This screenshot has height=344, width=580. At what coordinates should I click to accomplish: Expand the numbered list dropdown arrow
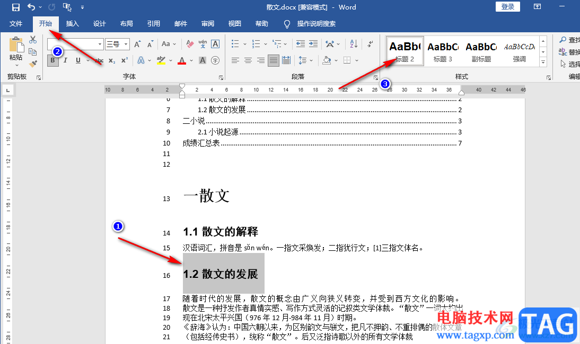point(266,44)
